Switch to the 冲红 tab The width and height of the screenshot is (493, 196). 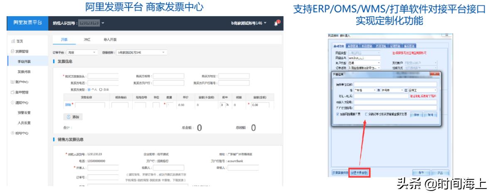[x=87, y=40]
